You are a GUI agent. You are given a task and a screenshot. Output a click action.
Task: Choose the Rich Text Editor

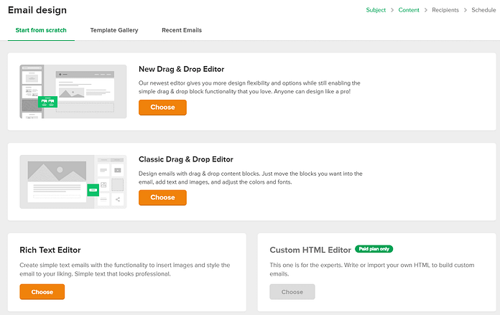42,292
